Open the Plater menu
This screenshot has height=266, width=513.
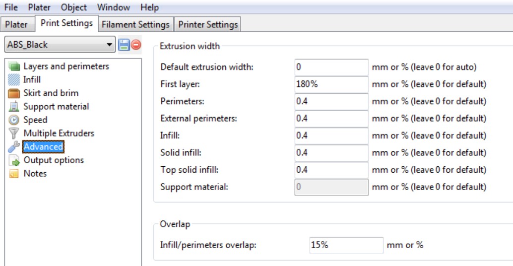point(39,7)
